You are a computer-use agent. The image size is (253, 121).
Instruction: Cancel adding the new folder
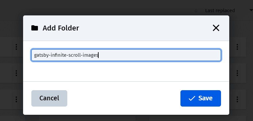coord(49,98)
